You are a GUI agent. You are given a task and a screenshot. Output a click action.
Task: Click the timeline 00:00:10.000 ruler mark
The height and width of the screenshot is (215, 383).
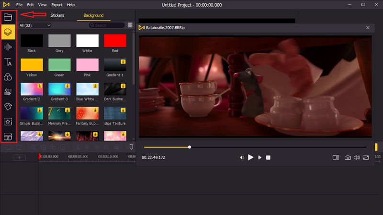click(108, 157)
